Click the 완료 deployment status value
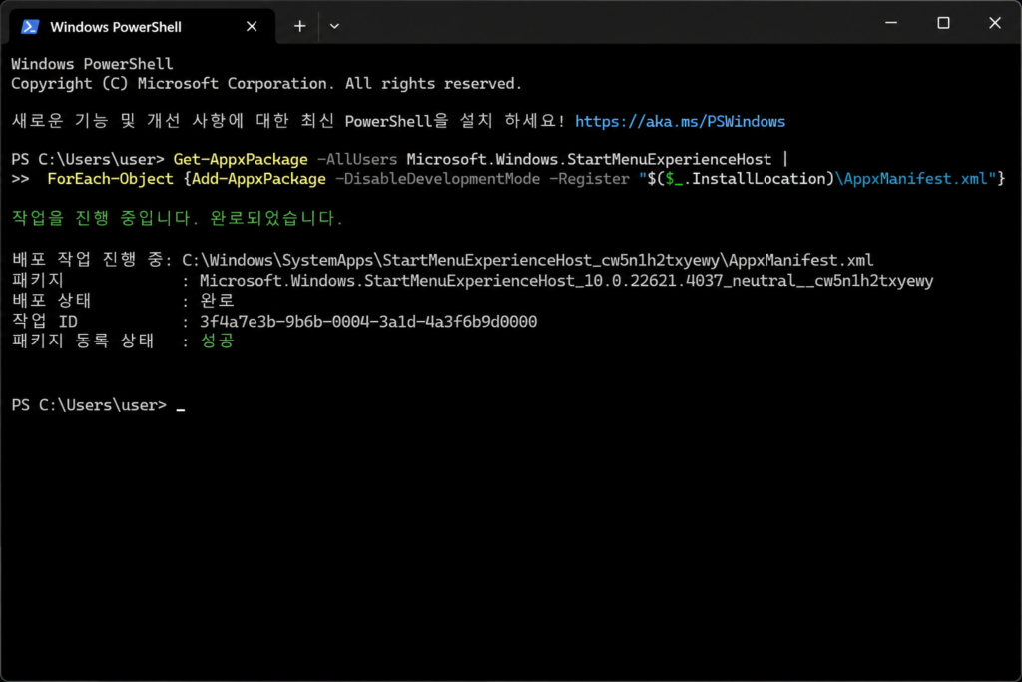The image size is (1022, 682). [x=217, y=300]
